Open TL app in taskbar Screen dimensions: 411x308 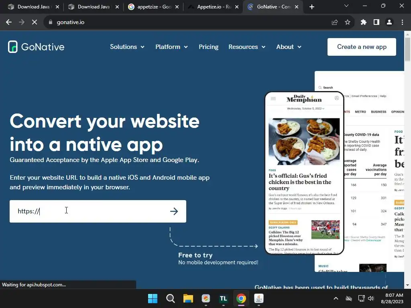point(223,298)
